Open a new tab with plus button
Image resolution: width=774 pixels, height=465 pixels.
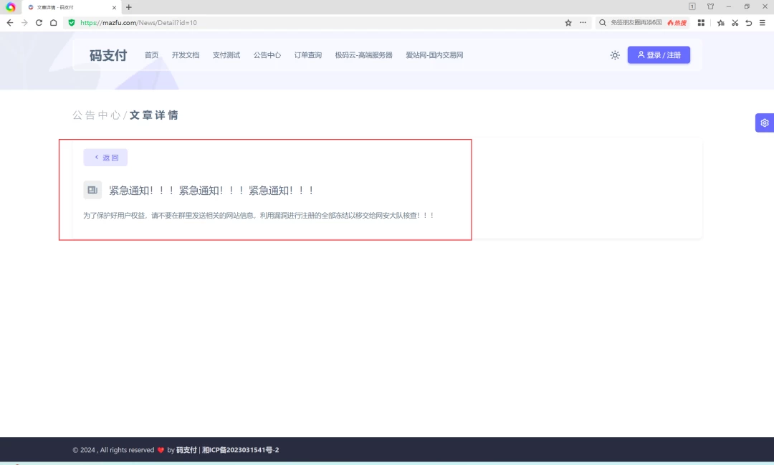pos(129,7)
